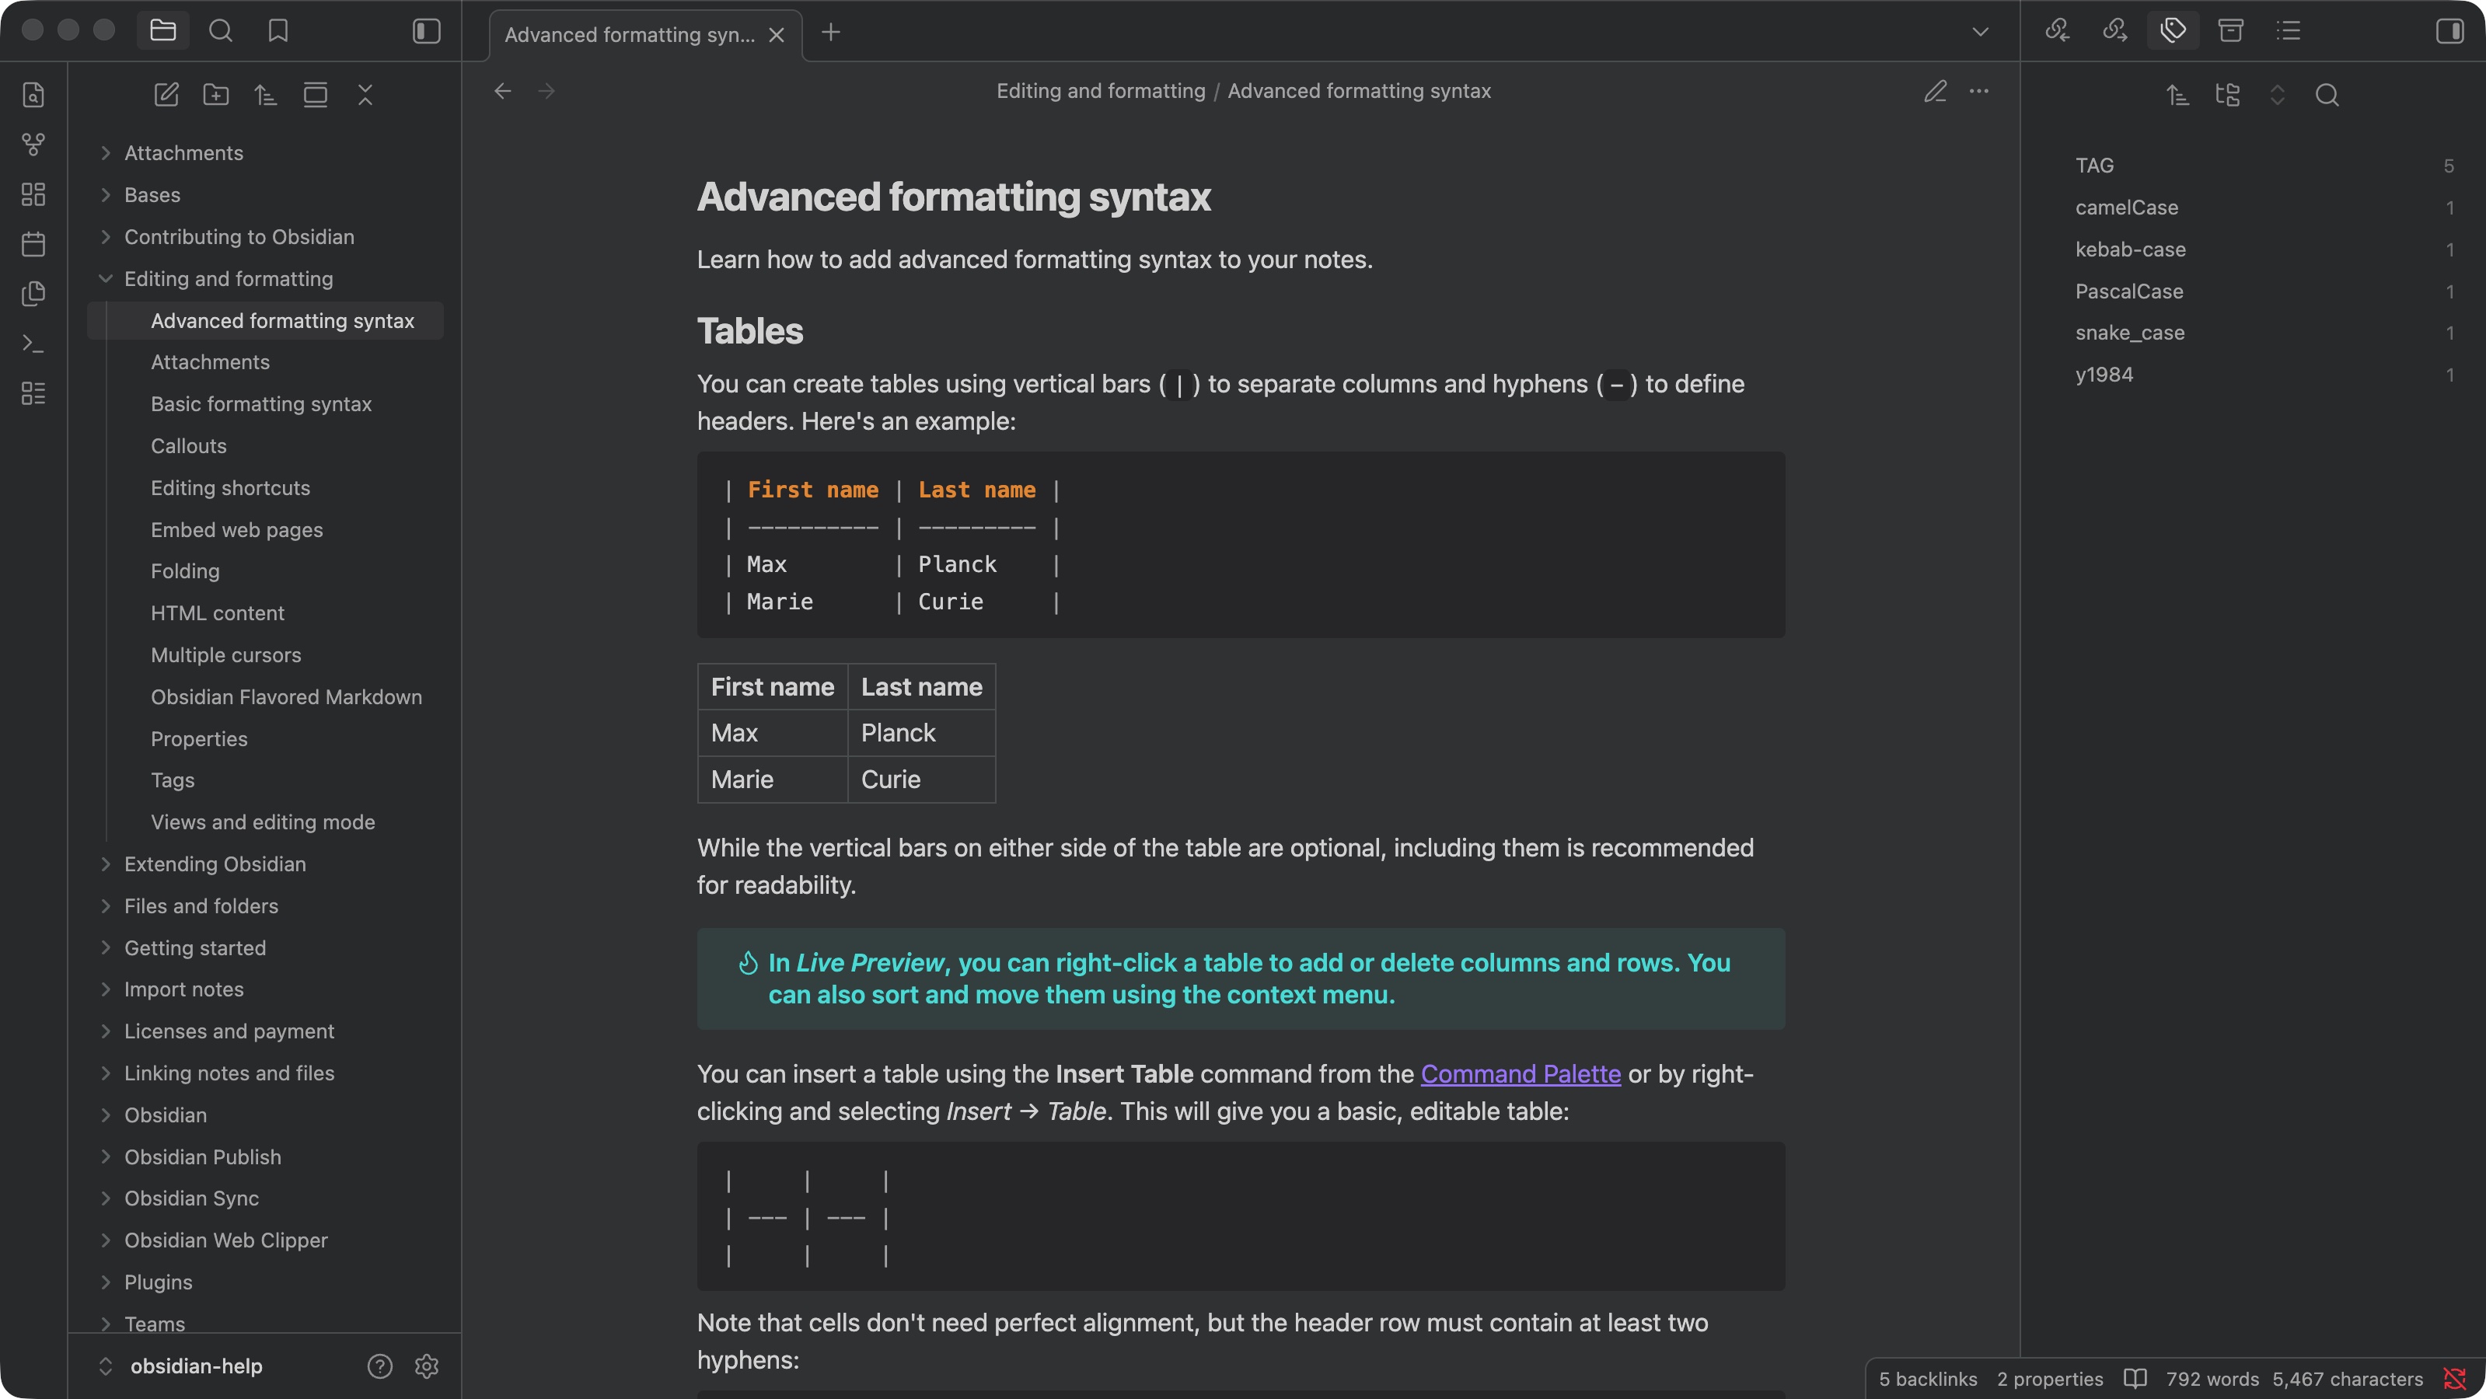Click the Insert template ribbon icon

33,295
